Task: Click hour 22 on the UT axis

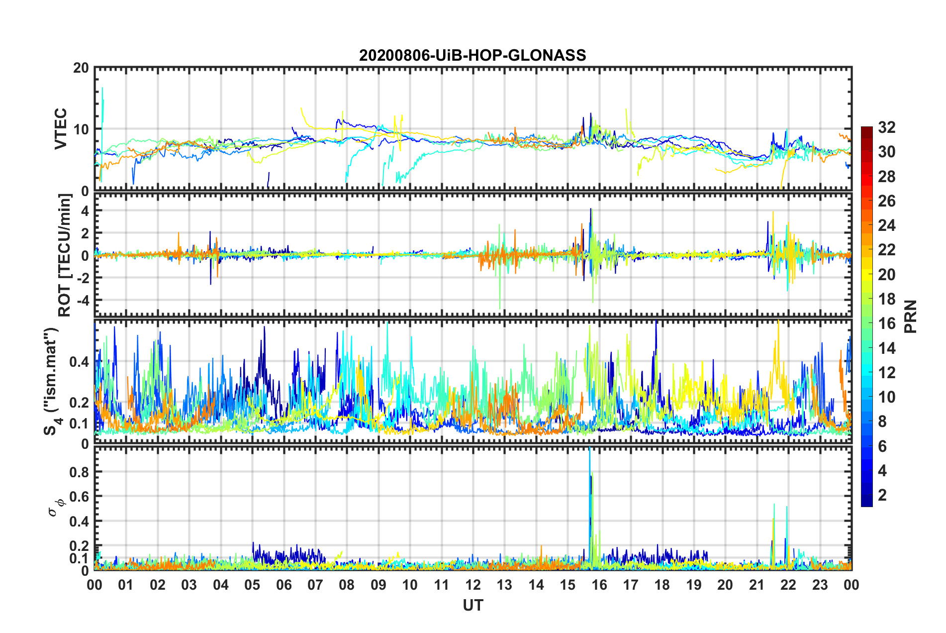Action: tap(788, 585)
